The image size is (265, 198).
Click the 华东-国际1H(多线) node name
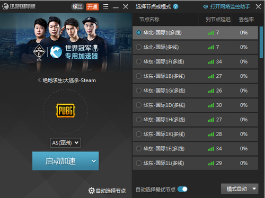pos(164,120)
